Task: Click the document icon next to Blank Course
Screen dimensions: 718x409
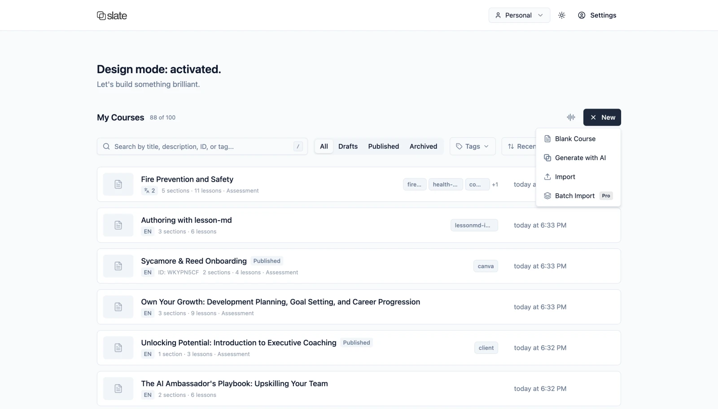Action: (547, 139)
